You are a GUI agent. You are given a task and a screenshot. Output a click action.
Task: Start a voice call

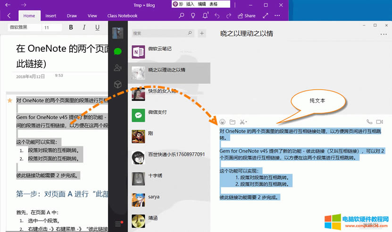369,122
